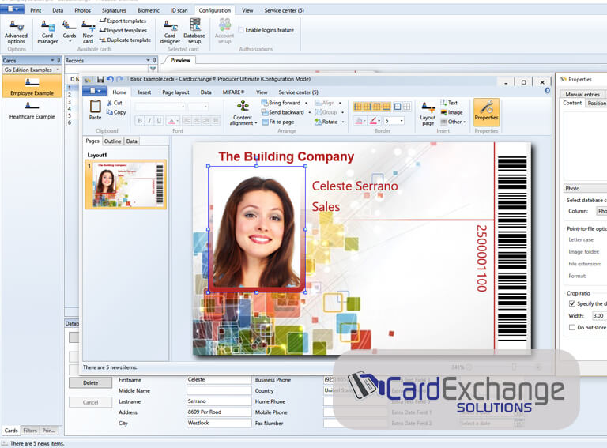Toggle Bold formatting button
This screenshot has height=448, width=607.
(x=140, y=121)
